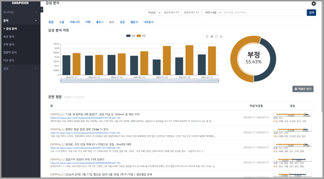The image size is (324, 179).
Task: Select 속성 분석 in the sidebar
Action: click(20, 37)
